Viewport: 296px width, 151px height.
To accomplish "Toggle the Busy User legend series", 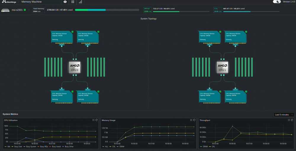I will coord(18,147).
